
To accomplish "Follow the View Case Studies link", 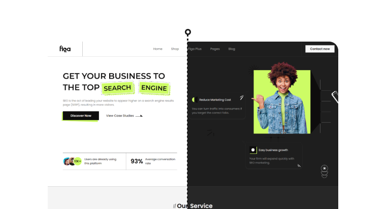I will coord(120,116).
